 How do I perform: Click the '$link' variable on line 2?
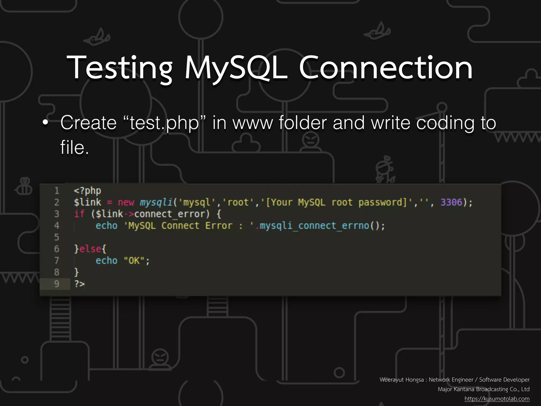(87, 202)
